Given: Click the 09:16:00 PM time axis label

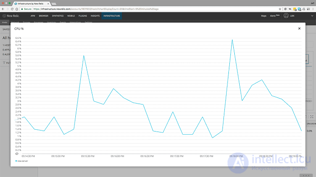Looking at the screenshot, I should (x=117, y=156).
